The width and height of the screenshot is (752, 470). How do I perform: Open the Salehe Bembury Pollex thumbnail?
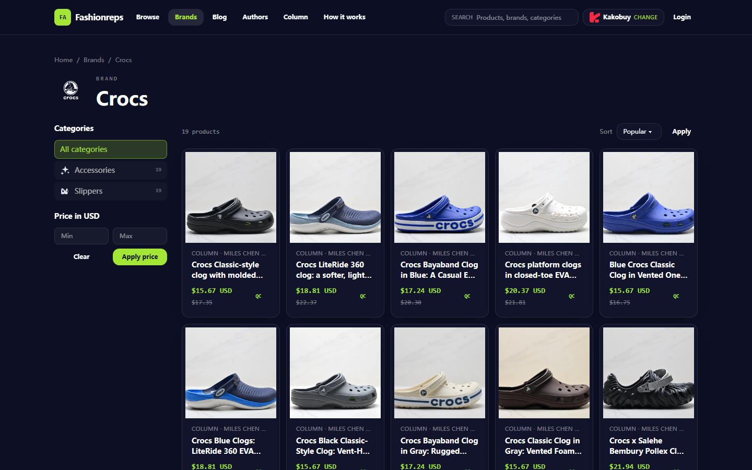pyautogui.click(x=649, y=373)
